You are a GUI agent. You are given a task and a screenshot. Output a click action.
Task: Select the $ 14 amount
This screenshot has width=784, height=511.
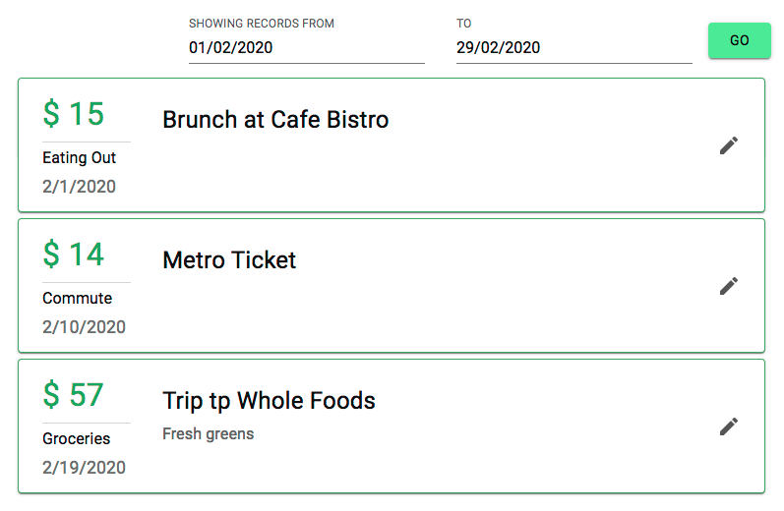pos(74,255)
